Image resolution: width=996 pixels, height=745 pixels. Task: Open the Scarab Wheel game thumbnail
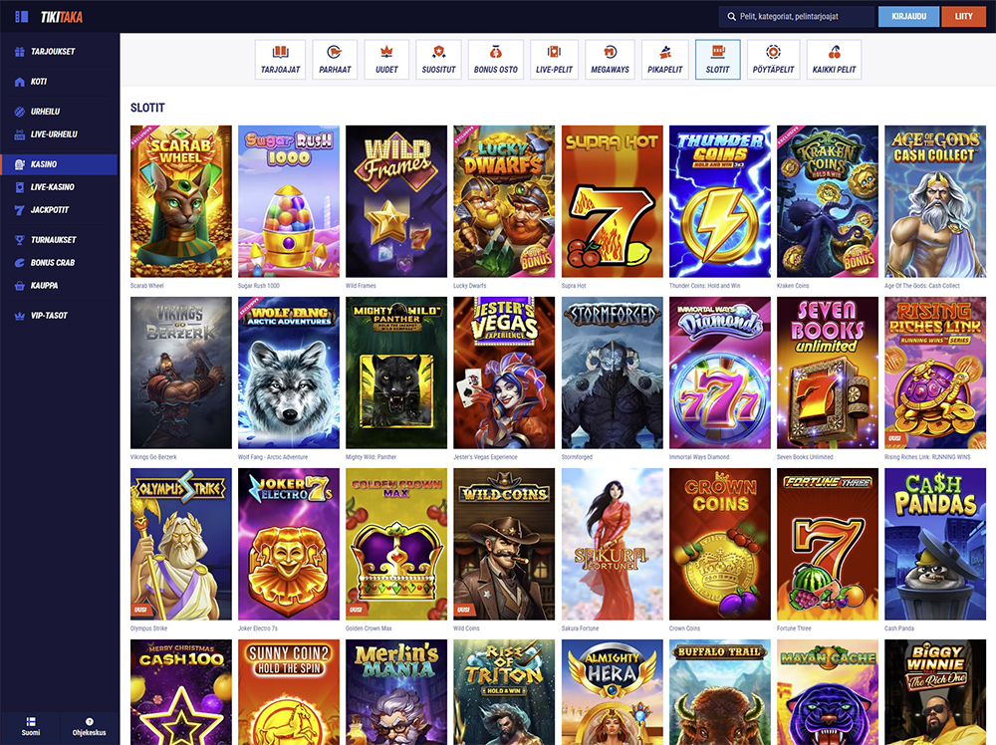[181, 201]
